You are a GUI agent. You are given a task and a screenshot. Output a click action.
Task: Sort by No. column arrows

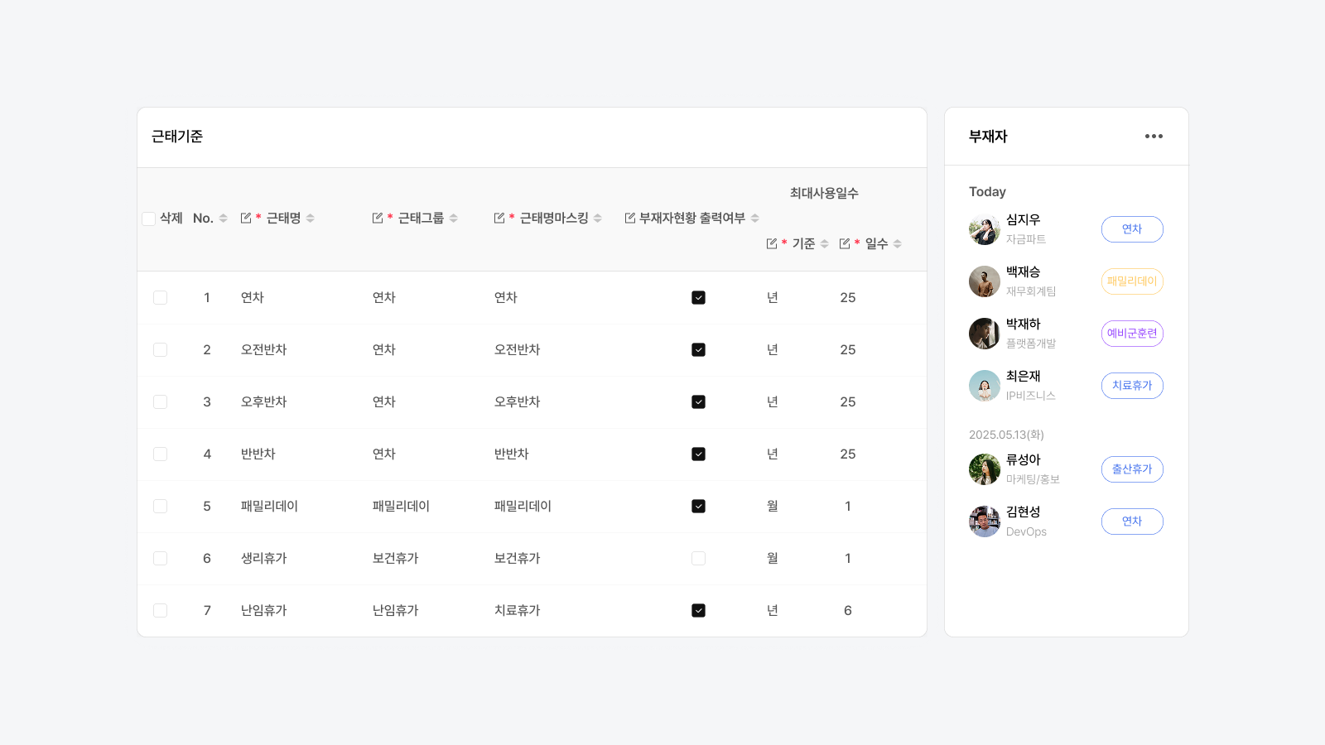224,219
